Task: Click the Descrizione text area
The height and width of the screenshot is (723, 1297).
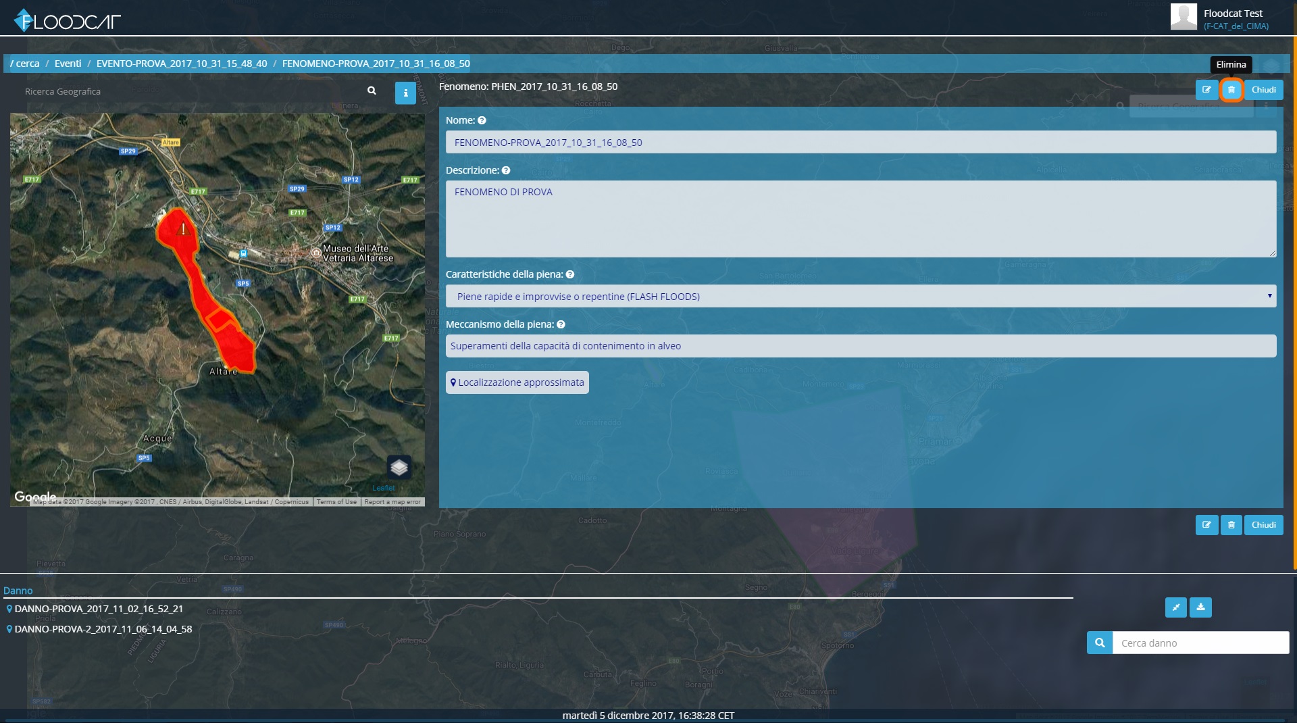Action: point(861,219)
